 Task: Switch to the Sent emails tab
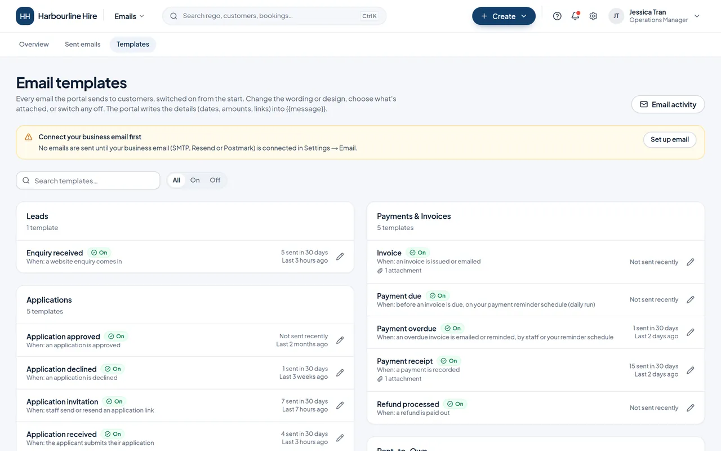tap(83, 45)
